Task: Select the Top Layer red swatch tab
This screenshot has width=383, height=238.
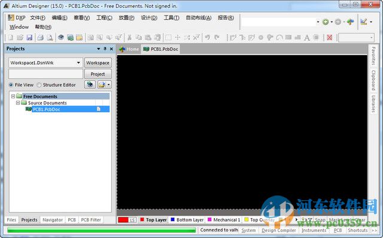Action: coord(154,219)
